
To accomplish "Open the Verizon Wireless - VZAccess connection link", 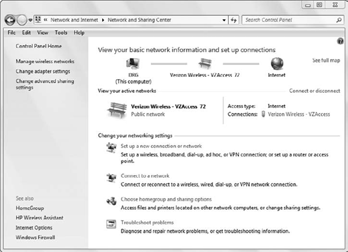I will click(299, 114).
